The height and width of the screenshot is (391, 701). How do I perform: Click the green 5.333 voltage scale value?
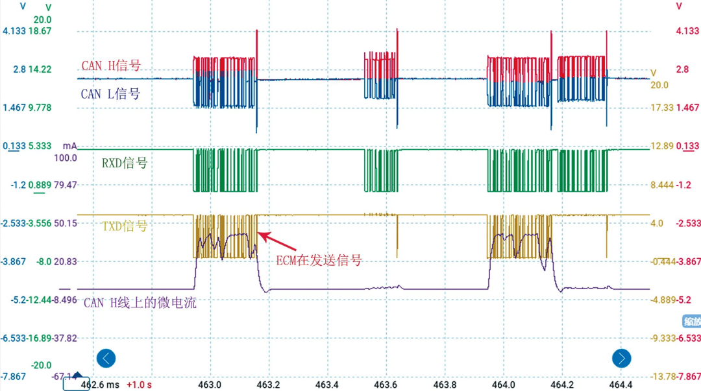tap(40, 146)
